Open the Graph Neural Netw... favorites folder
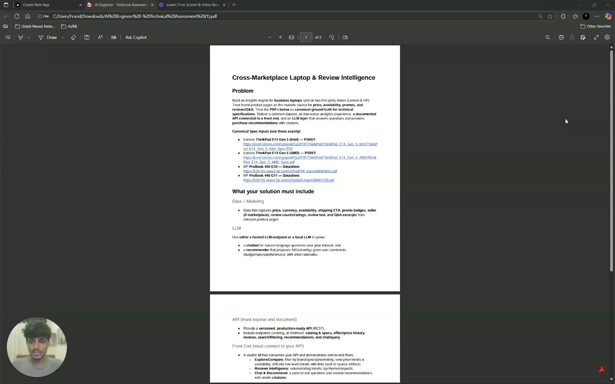This screenshot has width=615, height=384. (x=35, y=26)
